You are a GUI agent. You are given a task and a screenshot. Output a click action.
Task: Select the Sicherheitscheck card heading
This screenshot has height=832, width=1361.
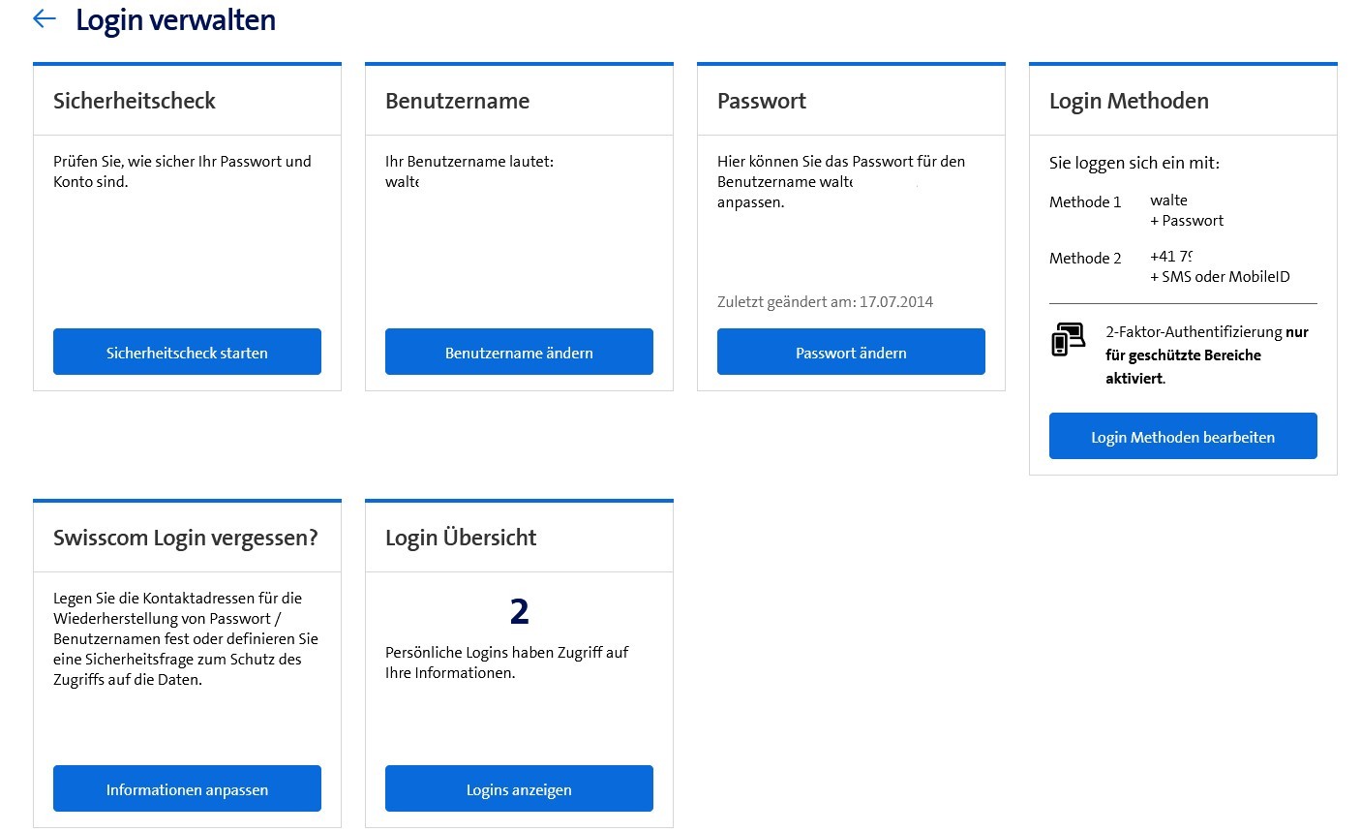coord(135,101)
